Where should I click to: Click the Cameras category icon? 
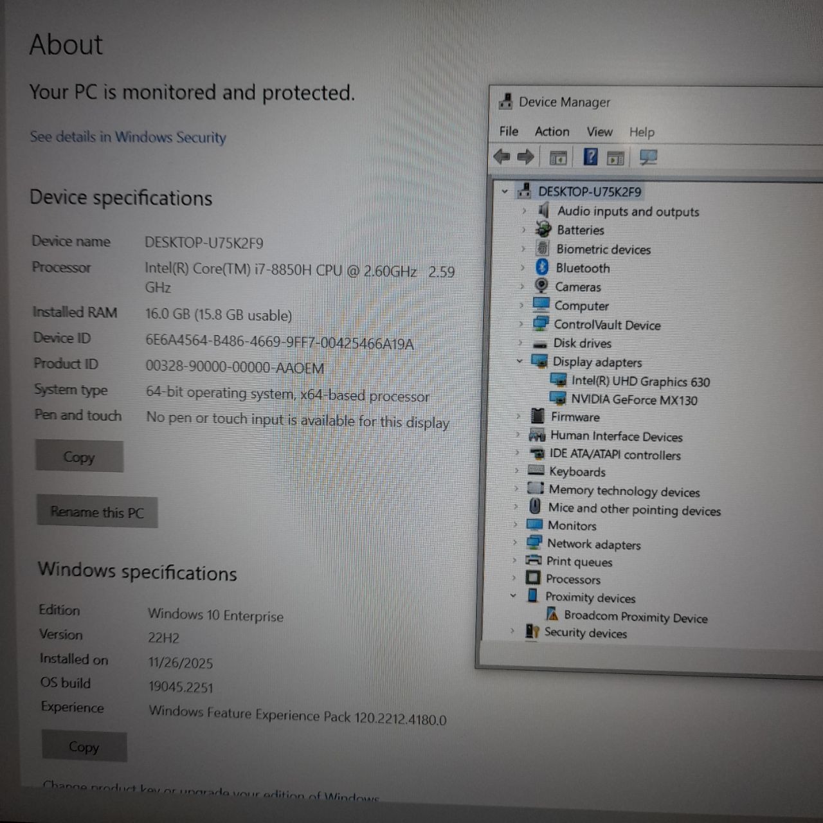point(541,286)
